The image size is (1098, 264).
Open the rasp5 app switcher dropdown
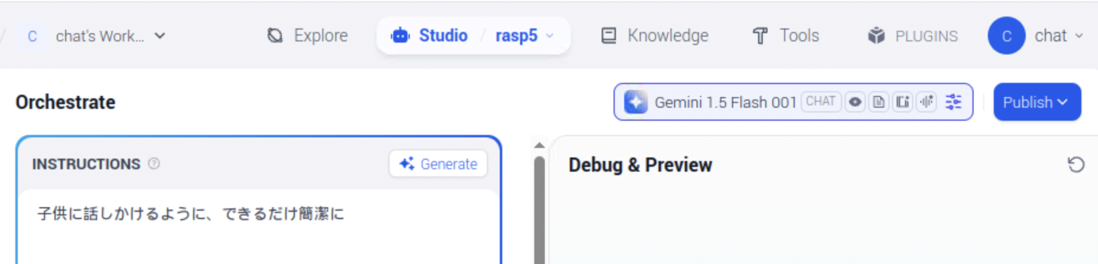525,36
